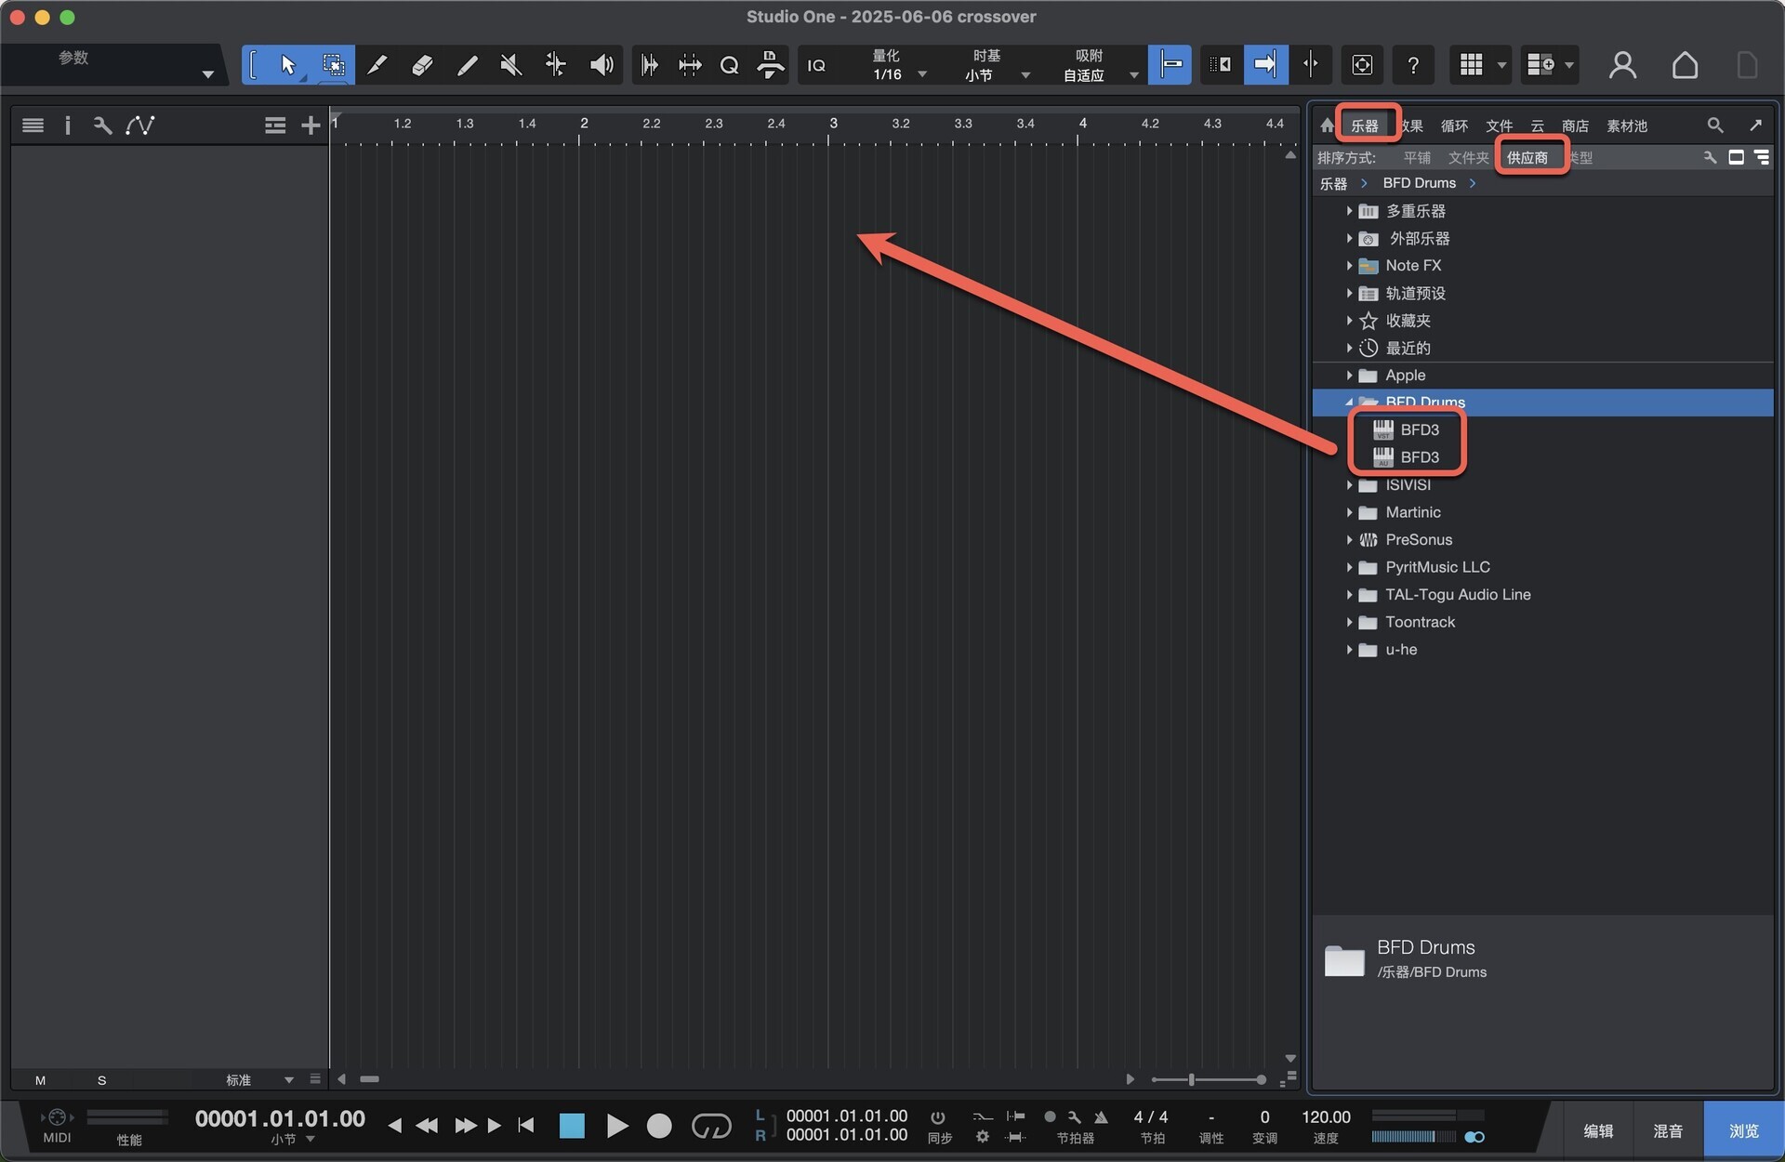The width and height of the screenshot is (1785, 1162).
Task: Open the Mix 混音 view
Action: [1668, 1130]
